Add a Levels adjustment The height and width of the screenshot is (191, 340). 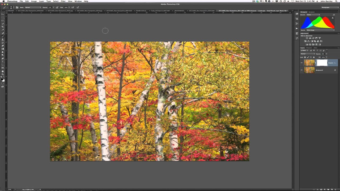point(310,38)
